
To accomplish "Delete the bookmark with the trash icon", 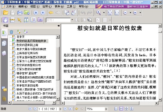I will (x=11, y=32).
